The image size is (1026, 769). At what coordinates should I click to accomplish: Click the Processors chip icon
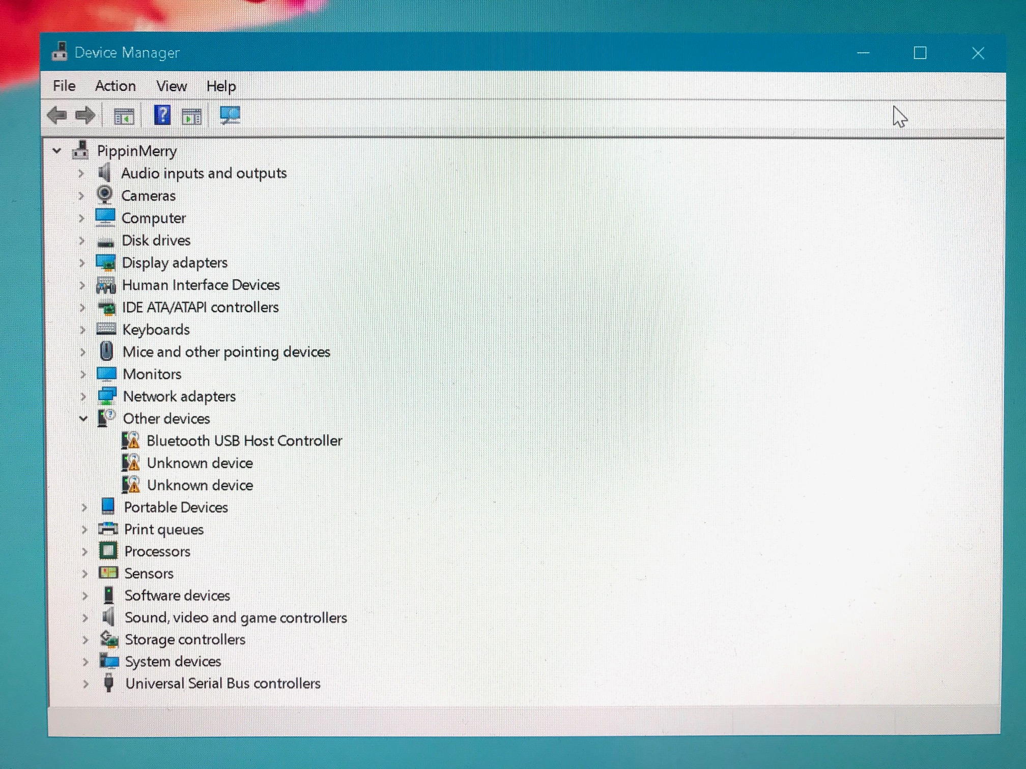[108, 551]
